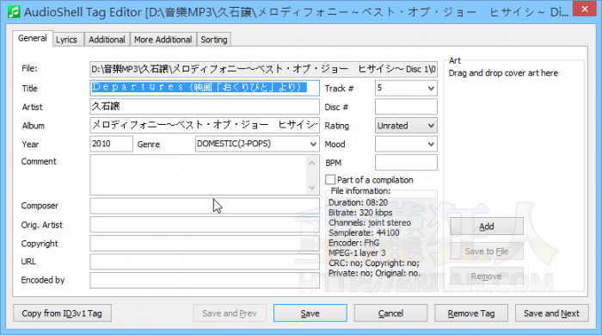Image resolution: width=602 pixels, height=335 pixels.
Task: Click the BPM input field
Action: [x=406, y=163]
